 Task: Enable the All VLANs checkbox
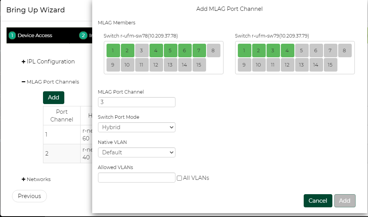pyautogui.click(x=179, y=178)
